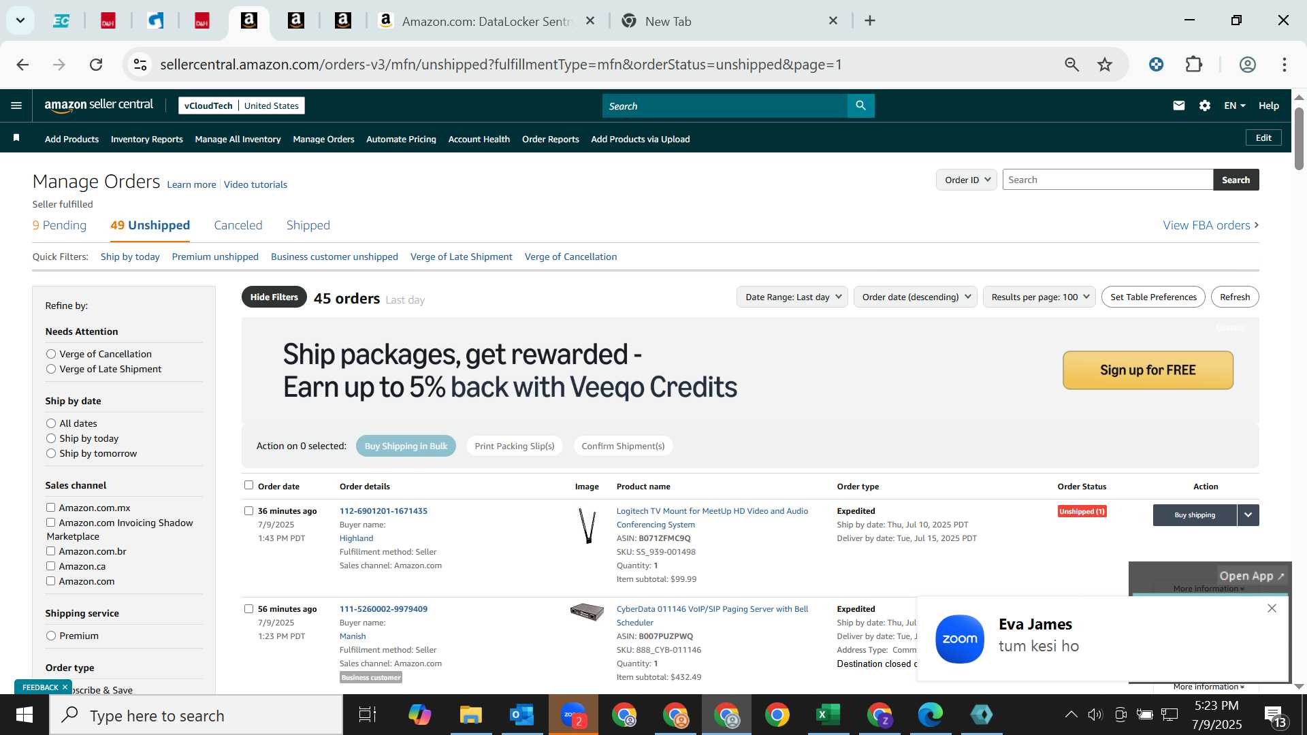Select the Verge of Late Shipment radio button
Viewport: 1307px width, 735px height.
pos(51,369)
